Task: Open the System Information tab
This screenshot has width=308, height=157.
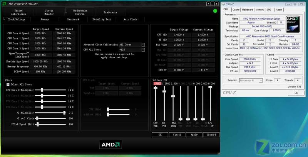Action: [x=18, y=12]
